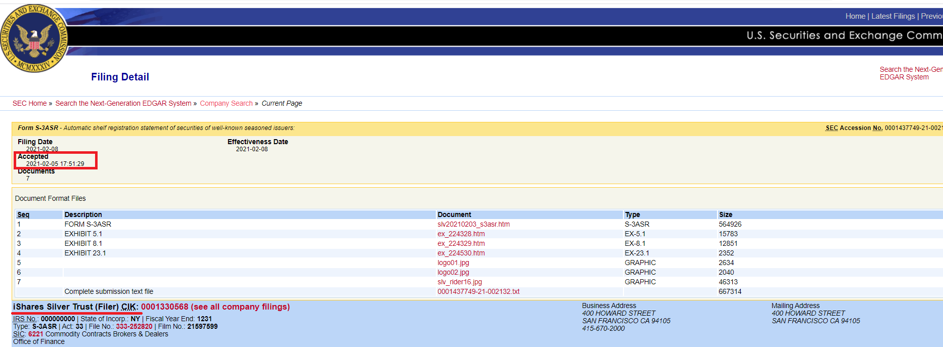Open ex_224530.htm exhibit 23.1
Screen dimensions: 943x347
click(461, 253)
